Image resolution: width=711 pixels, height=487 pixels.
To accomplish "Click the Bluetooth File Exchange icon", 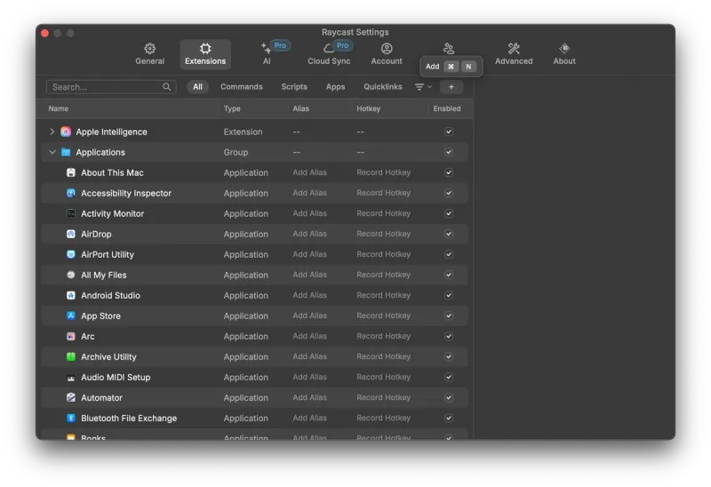I will coord(71,418).
